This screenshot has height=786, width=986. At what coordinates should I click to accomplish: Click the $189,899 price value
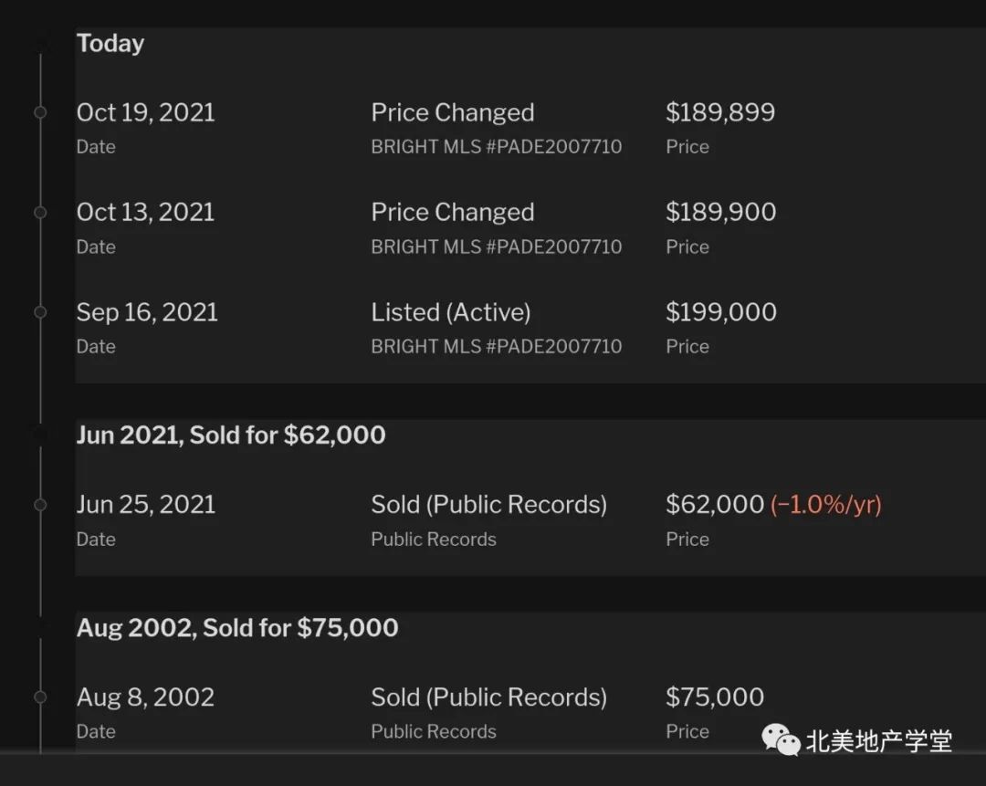click(720, 112)
